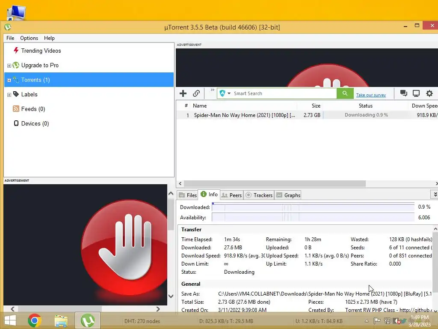Click the taskbar clock showing 1:49 PM
The height and width of the screenshot is (329, 438).
tap(420, 321)
